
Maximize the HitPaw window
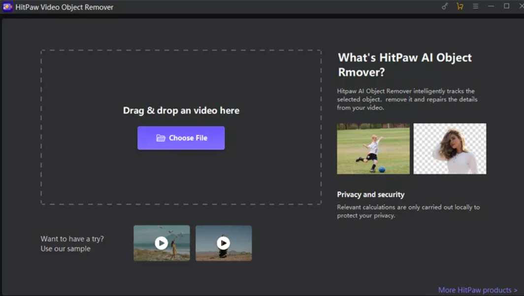[x=506, y=6]
